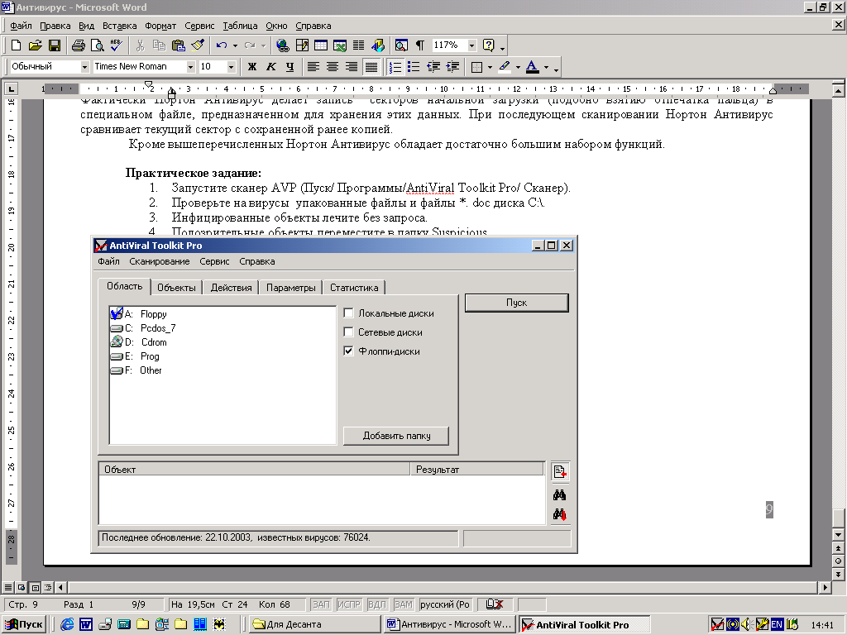Image resolution: width=847 pixels, height=635 pixels.
Task: Center the paragraph text
Action: 333,66
